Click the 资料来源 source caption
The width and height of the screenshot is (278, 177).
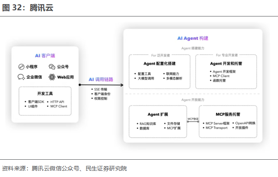point(64,168)
